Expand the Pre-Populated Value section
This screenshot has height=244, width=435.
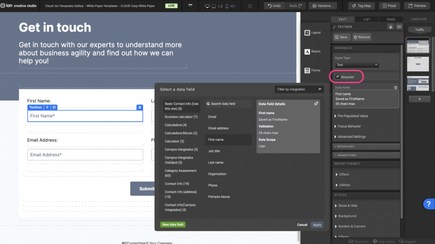(x=353, y=116)
